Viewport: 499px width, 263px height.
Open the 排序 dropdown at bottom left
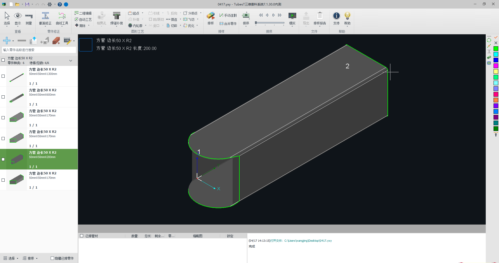pos(30,258)
